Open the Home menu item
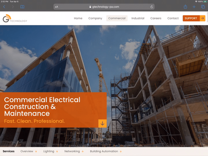Image resolution: width=208 pixels, height=156 pixels. click(78, 18)
